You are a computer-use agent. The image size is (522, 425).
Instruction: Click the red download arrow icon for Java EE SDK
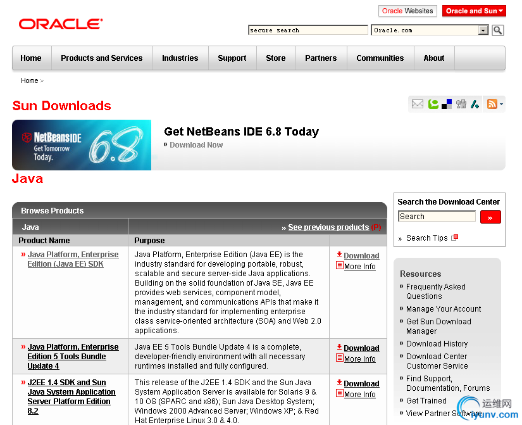pos(339,255)
